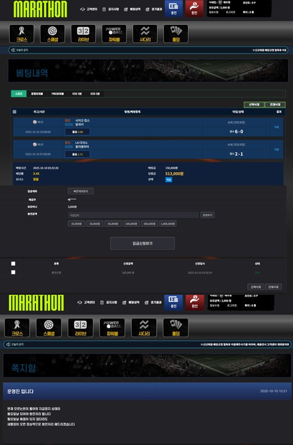Open 파워볼 game icon above 베팅내역 banner
The height and width of the screenshot is (445, 293).
pos(114,34)
